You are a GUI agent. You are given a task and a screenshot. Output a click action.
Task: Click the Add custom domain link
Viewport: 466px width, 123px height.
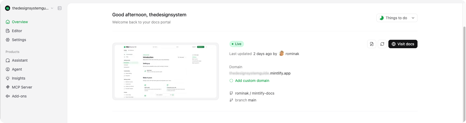[252, 81]
